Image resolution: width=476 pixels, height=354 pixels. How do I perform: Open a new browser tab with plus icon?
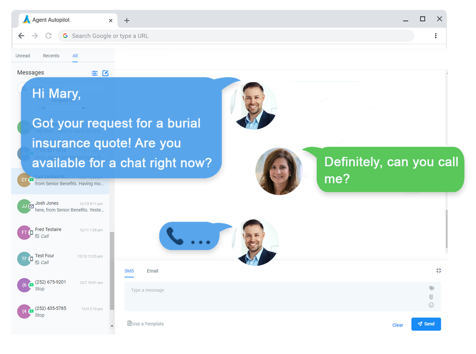click(127, 21)
